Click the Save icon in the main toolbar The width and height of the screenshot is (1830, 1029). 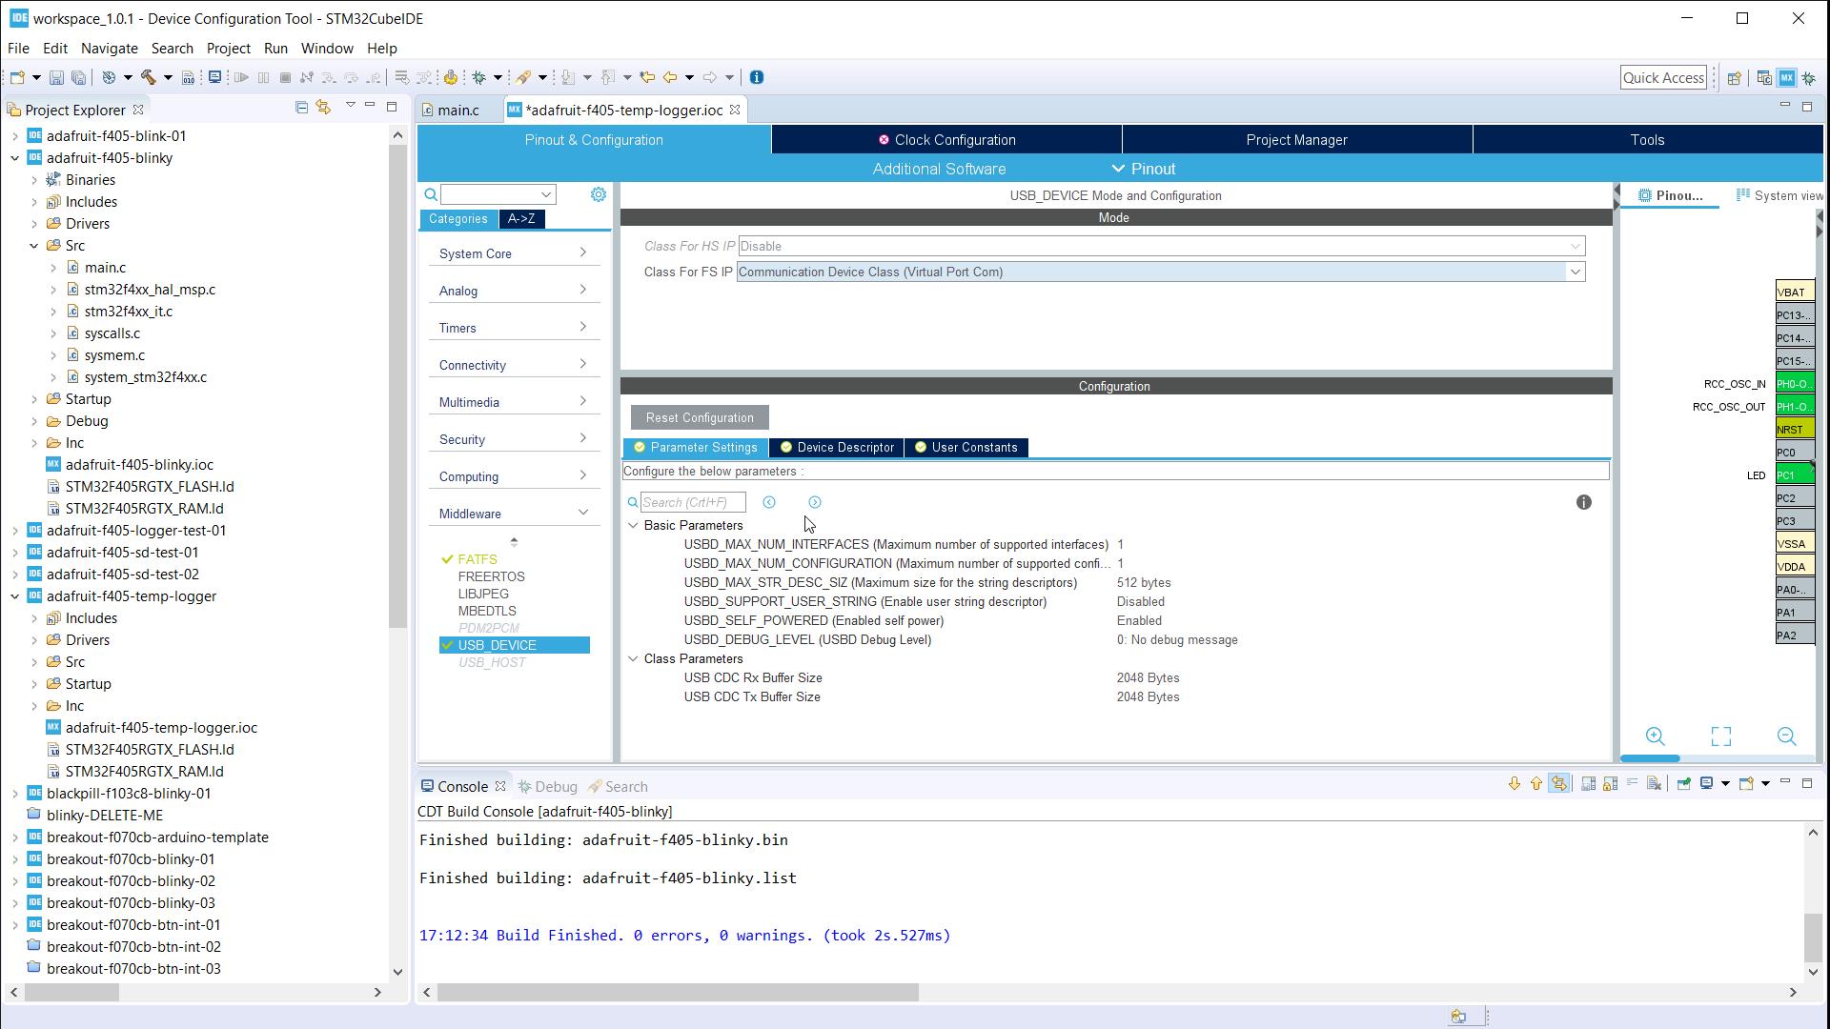(55, 77)
